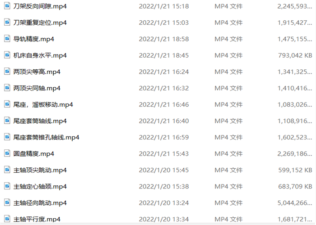Click the icon for 尾座套筒锥孔轴线.mp4

7,137
